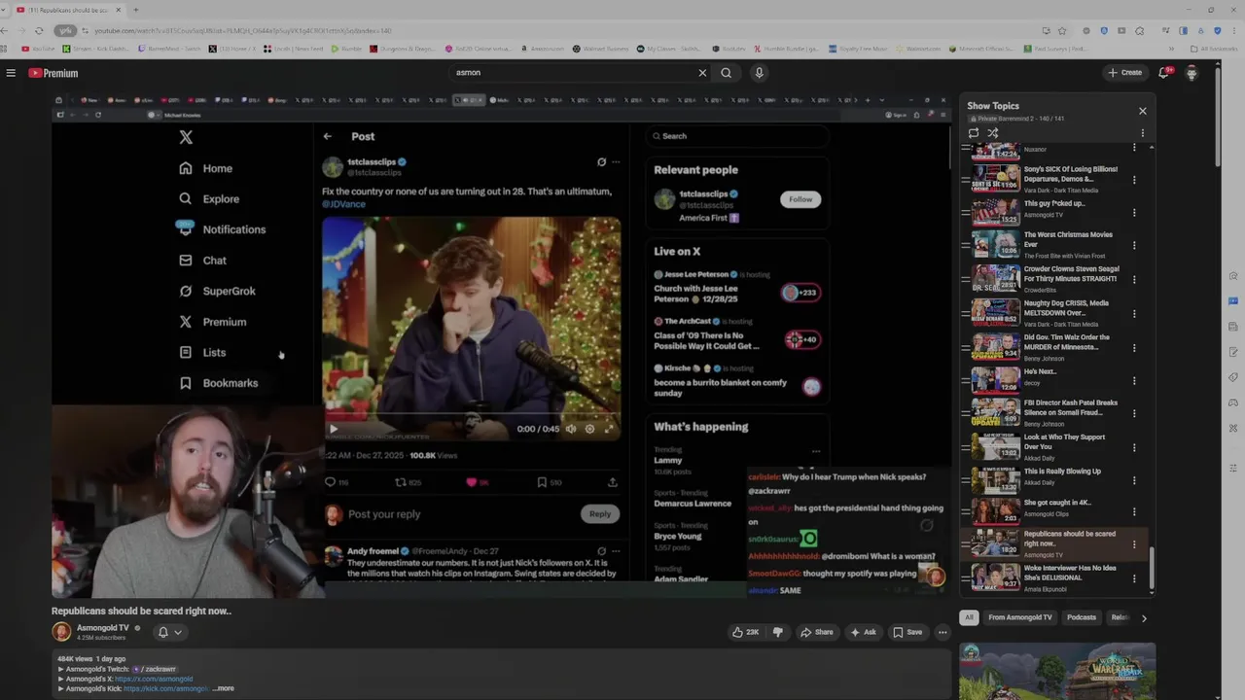Open World of Warcraft Remix recommended thumbnail

1057,672
